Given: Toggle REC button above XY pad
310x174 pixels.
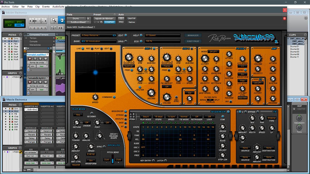Looking at the screenshot, I should (x=92, y=48).
